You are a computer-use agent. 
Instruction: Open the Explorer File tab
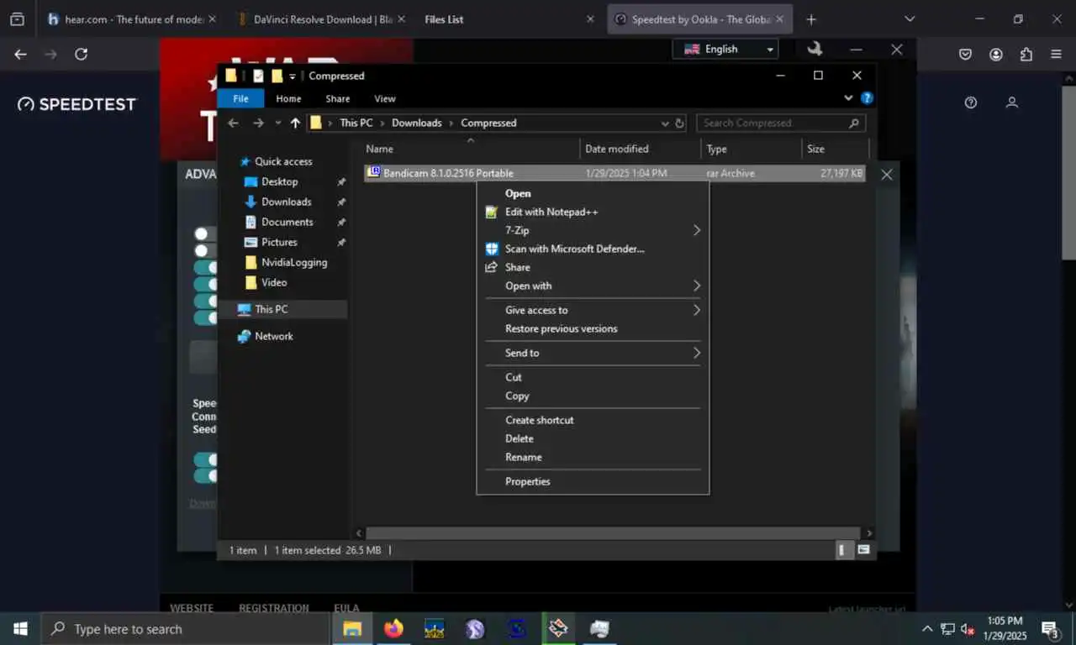[240, 98]
